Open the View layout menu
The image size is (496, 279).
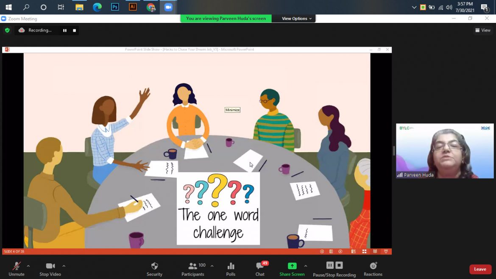point(483,30)
